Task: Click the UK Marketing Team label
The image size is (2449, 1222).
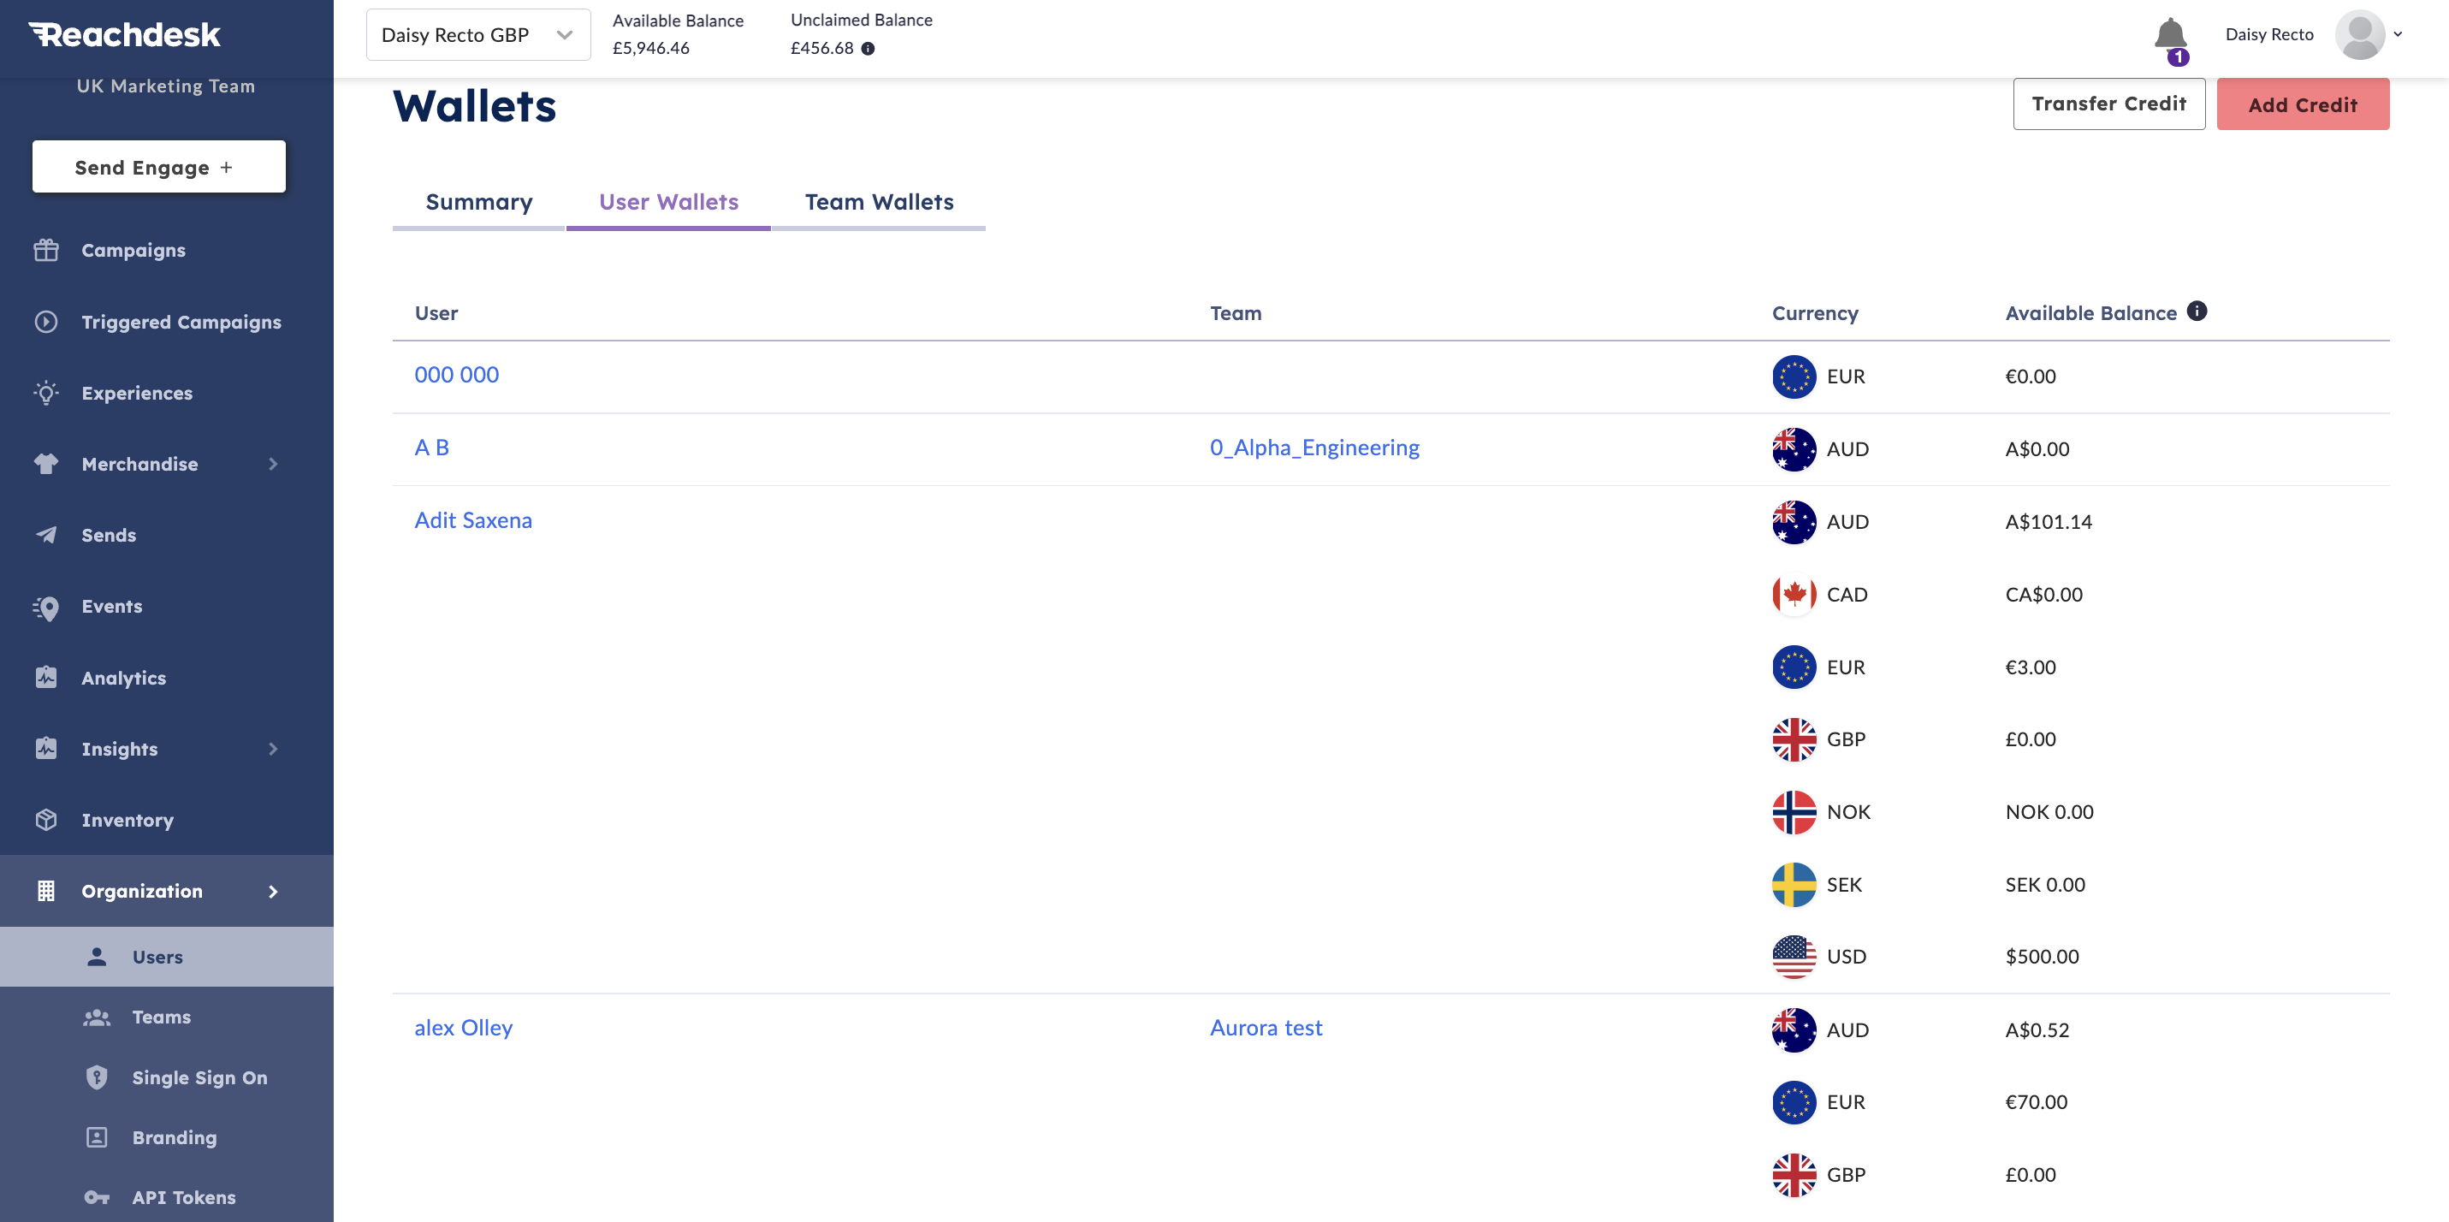Action: click(165, 86)
